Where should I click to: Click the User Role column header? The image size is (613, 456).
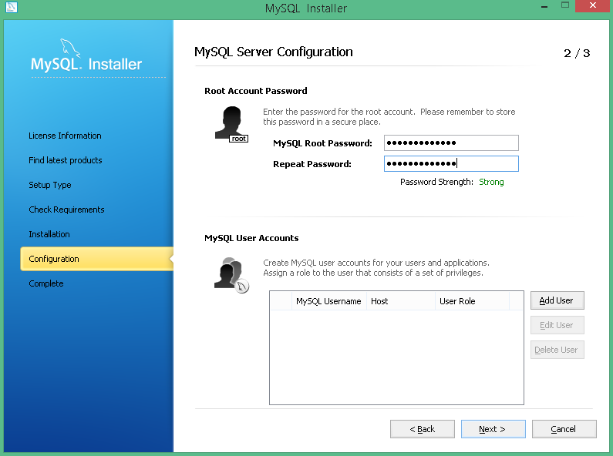(472, 301)
